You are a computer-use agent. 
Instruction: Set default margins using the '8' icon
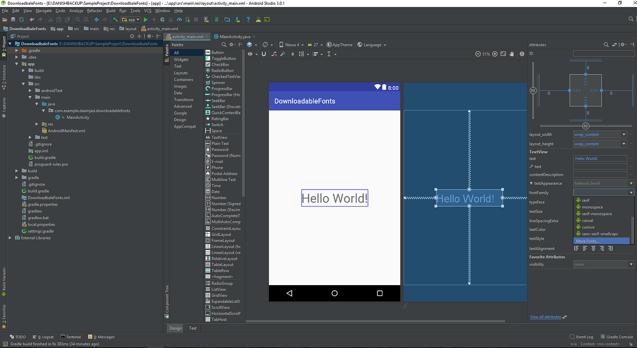point(292,54)
